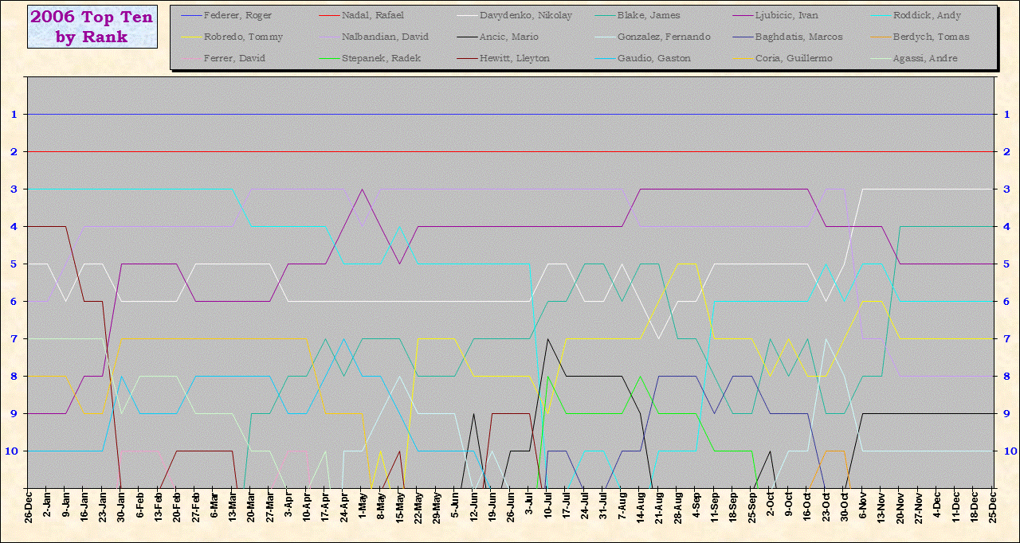Image resolution: width=1020 pixels, height=543 pixels.
Task: Click the blue line swatch beside Baghdatis, Marcos
Action: pyautogui.click(x=743, y=37)
